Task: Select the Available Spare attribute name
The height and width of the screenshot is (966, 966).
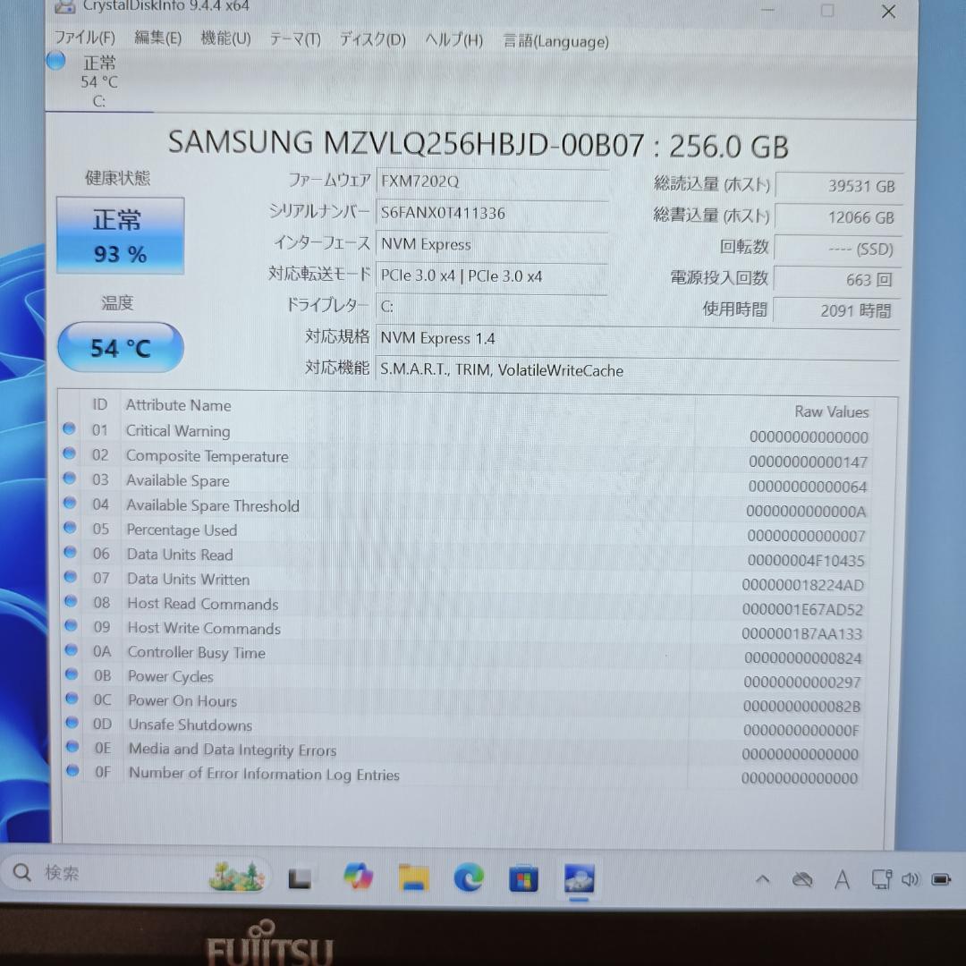Action: 177,480
